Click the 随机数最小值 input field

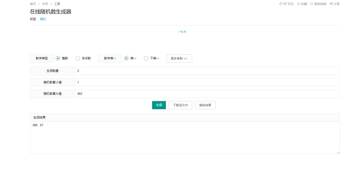click(207, 82)
